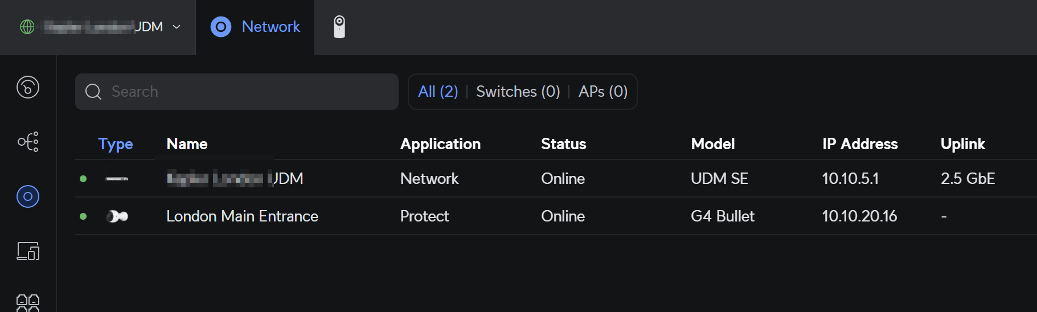Click the G4 Bullet camera icon
Image resolution: width=1037 pixels, height=312 pixels.
pyautogui.click(x=117, y=216)
